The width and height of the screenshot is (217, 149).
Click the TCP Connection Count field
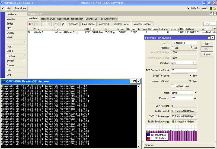click(x=184, y=70)
